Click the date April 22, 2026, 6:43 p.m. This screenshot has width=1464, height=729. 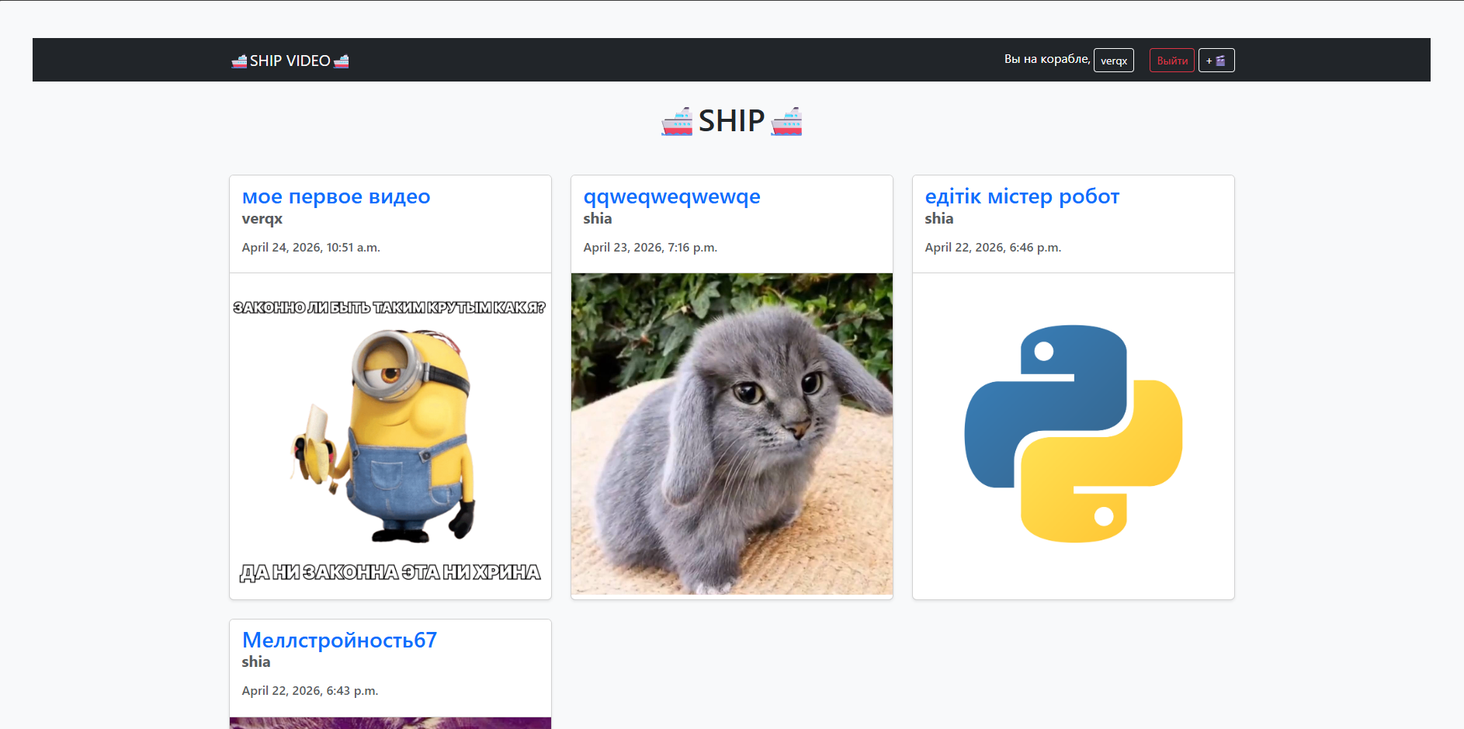pos(310,691)
